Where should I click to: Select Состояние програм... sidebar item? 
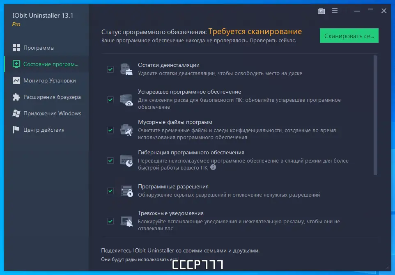(x=46, y=64)
